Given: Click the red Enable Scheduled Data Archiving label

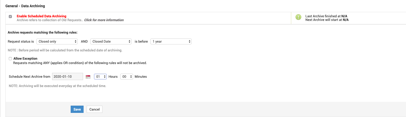Looking at the screenshot, I should coord(42,16).
